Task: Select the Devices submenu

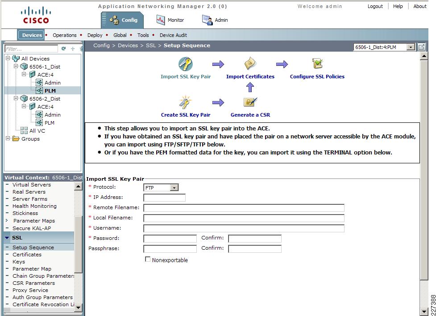Action: [31, 35]
